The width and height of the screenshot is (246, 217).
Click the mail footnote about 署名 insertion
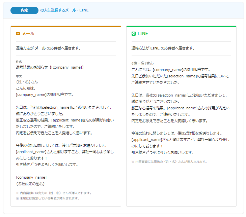[48, 198]
